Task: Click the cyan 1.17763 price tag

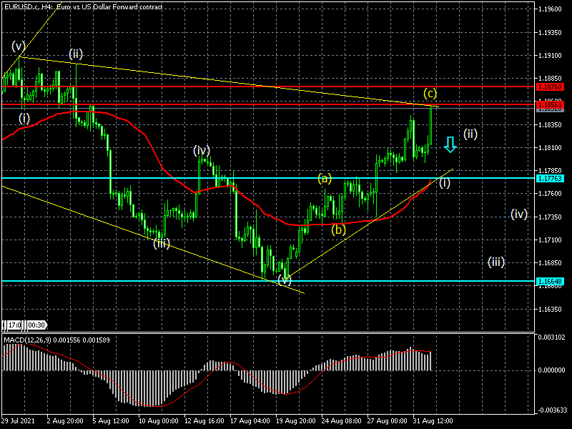Action: (x=550, y=178)
